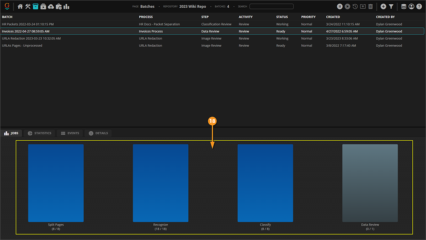The width and height of the screenshot is (426, 240).
Task: Delete the selected batch with trash icon
Action: pos(370,6)
